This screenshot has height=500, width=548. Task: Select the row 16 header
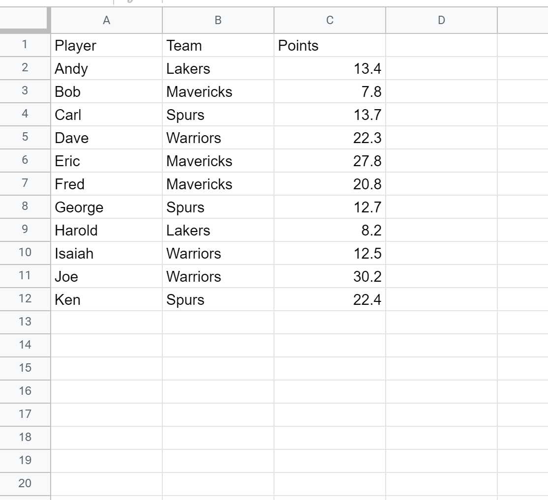point(25,391)
